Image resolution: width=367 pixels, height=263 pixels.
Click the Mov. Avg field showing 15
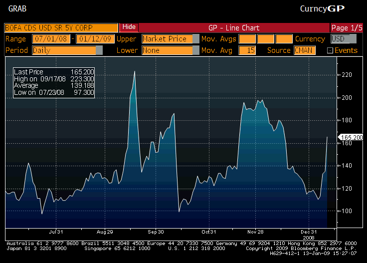pos(247,50)
